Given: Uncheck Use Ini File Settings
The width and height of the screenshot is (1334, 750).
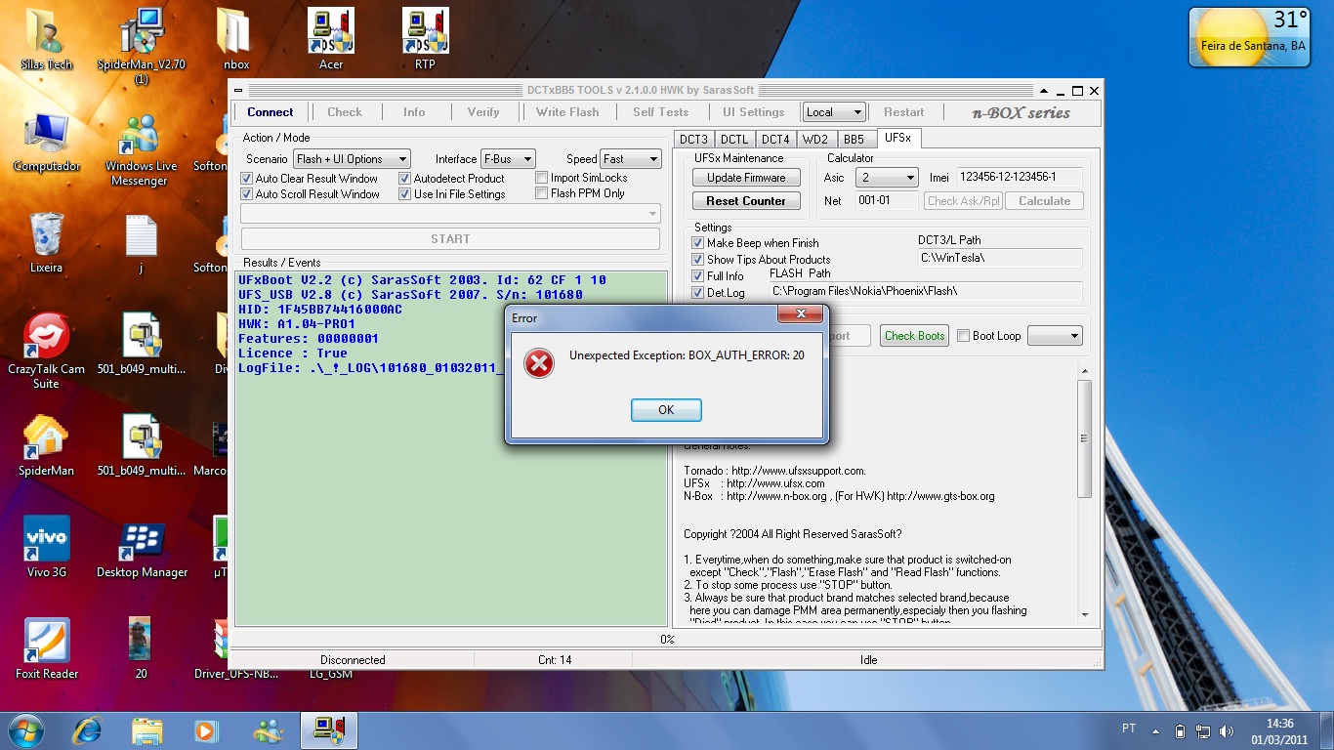Looking at the screenshot, I should coord(405,194).
